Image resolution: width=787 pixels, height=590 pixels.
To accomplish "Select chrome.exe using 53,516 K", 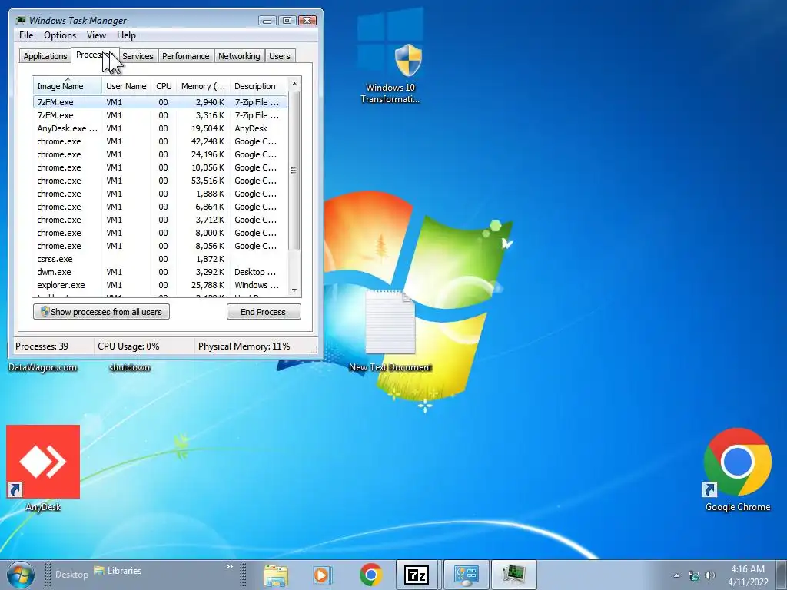I will pos(160,181).
